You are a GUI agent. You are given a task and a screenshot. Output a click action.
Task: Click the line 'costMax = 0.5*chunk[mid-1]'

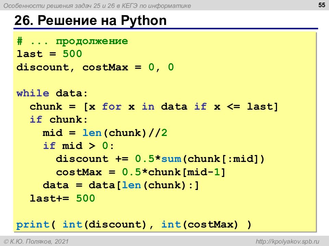[141, 172]
